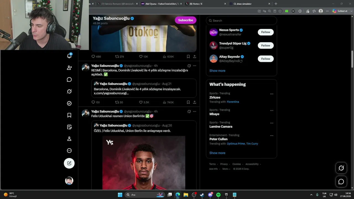The height and width of the screenshot is (199, 354).
Task: Open More circle icon in X sidebar
Action: point(69,151)
